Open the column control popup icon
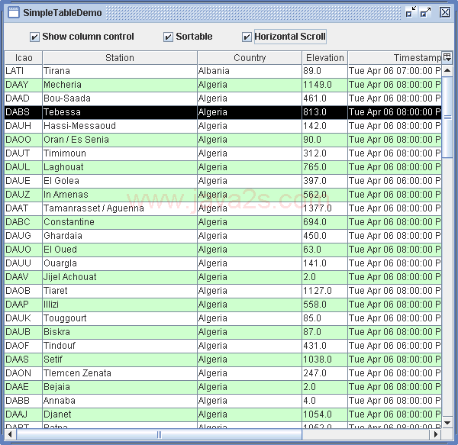 click(x=447, y=57)
